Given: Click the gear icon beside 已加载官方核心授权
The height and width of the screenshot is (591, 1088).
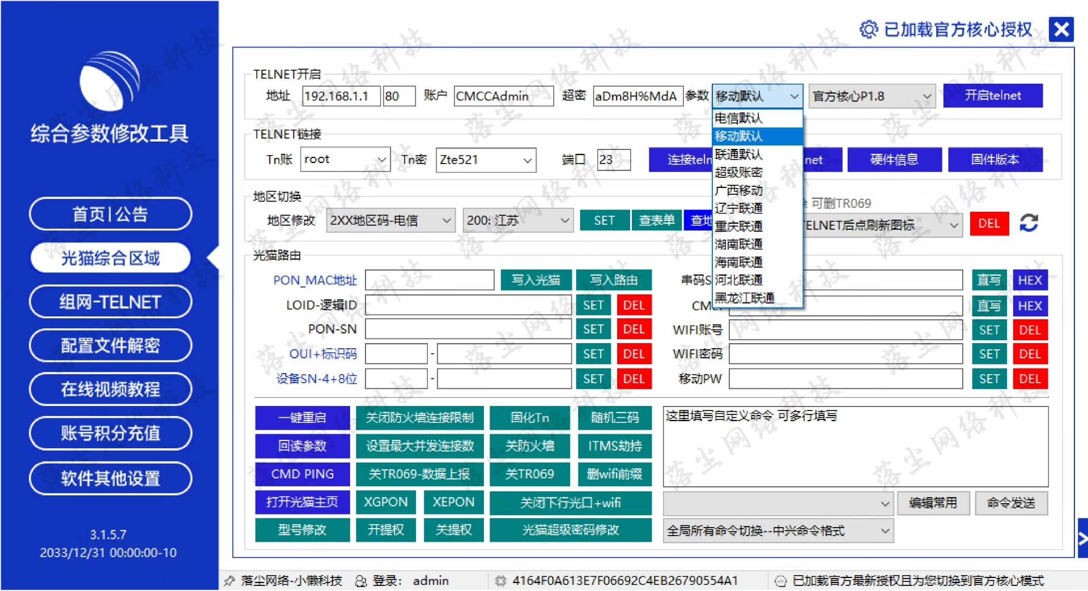Looking at the screenshot, I should (868, 29).
